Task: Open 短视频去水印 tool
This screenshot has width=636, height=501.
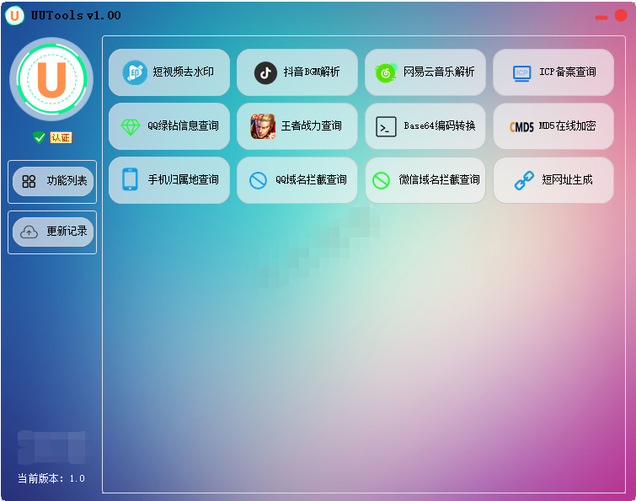Action: point(169,72)
